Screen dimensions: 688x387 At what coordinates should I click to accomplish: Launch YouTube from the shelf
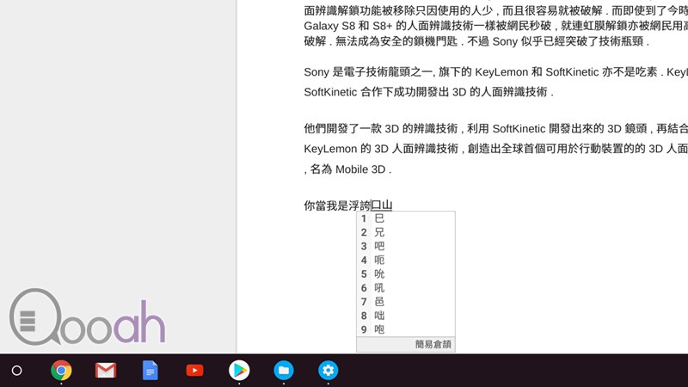(194, 371)
